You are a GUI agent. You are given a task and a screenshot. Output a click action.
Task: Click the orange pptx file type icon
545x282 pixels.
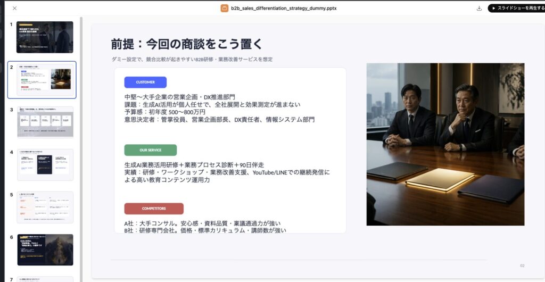[x=225, y=9]
